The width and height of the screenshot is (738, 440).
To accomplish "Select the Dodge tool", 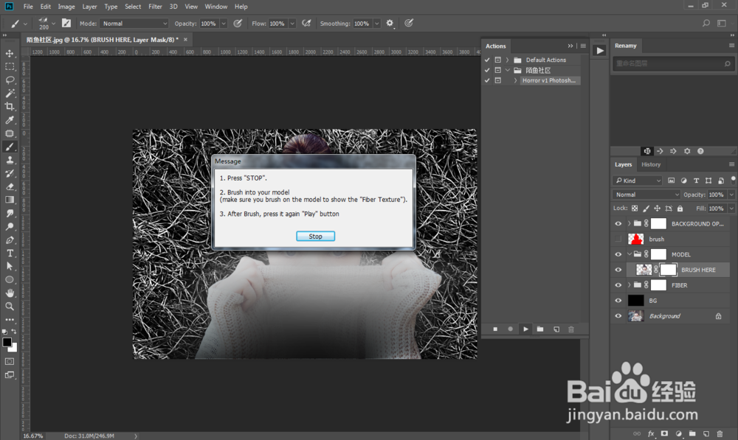I will click(10, 226).
